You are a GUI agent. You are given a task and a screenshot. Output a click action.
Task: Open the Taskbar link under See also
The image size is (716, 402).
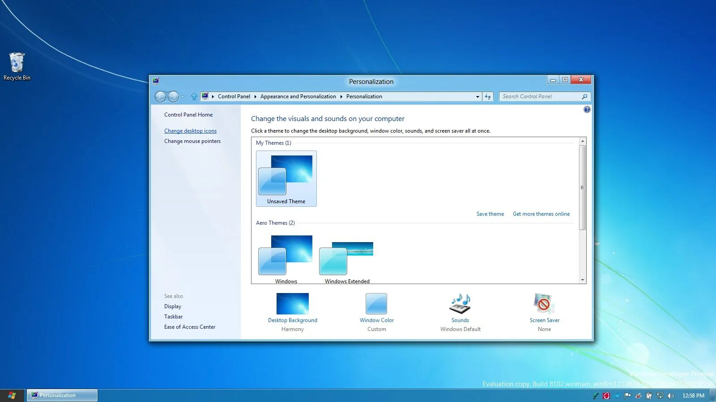173,317
